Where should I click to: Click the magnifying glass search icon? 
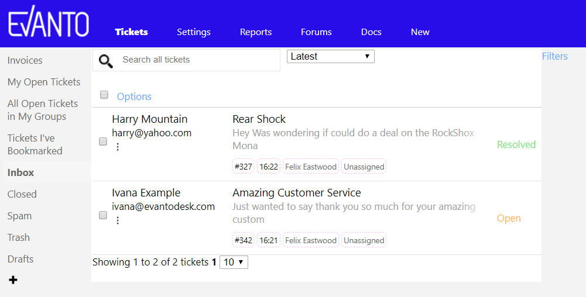pyautogui.click(x=106, y=61)
